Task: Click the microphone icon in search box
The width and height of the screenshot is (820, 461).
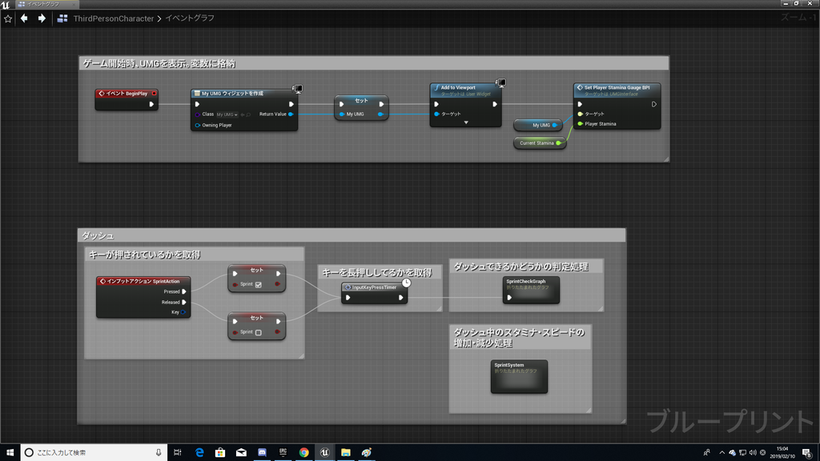Action: [159, 453]
